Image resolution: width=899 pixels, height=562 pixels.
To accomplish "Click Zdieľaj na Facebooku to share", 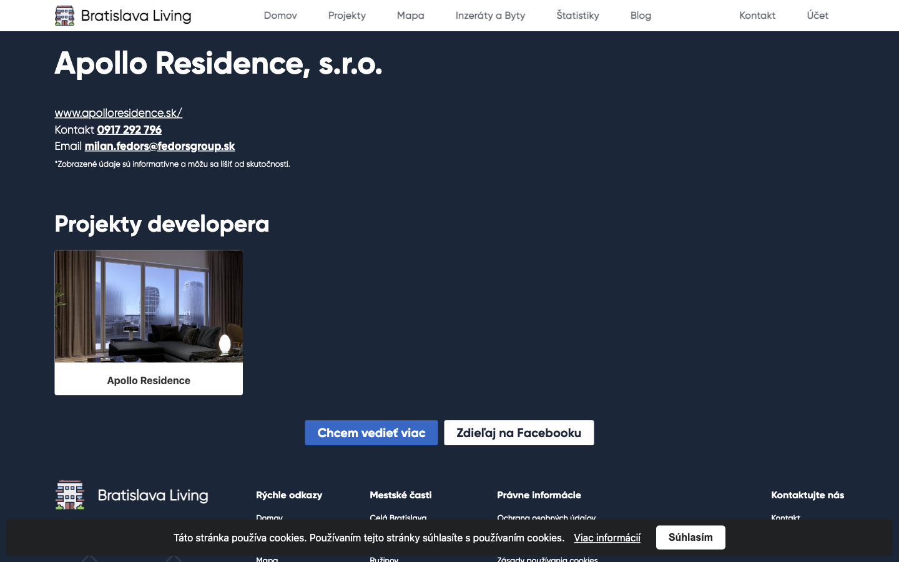I will coord(519,432).
